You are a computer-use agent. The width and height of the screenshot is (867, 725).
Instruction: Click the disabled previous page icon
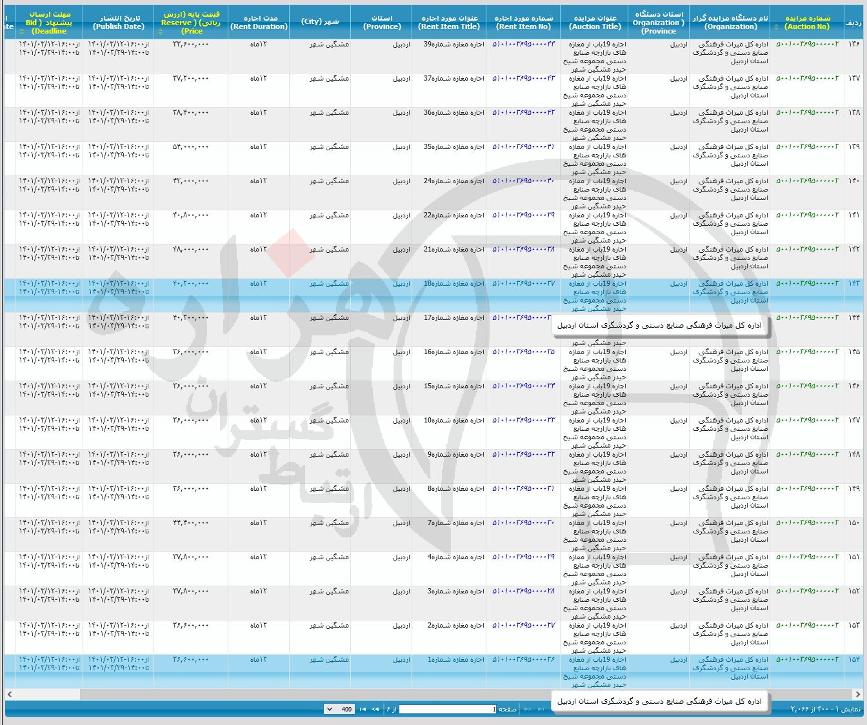[x=528, y=709]
